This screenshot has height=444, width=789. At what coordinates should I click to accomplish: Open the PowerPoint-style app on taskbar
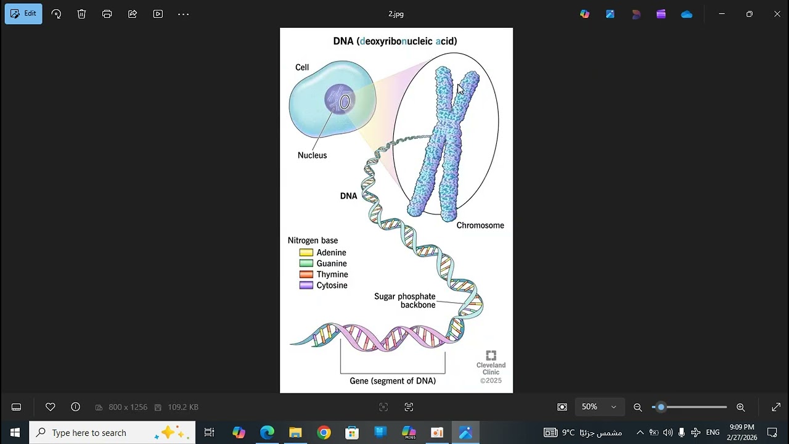pos(437,432)
